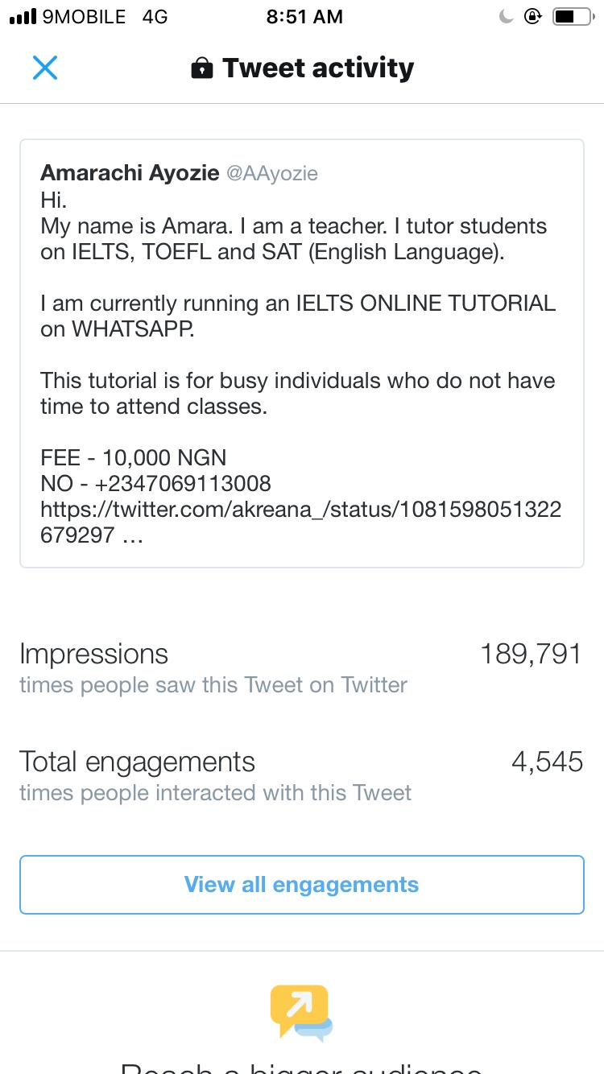Tap the cellular signal bars icon
The width and height of the screenshot is (604, 1074).
[x=22, y=17]
